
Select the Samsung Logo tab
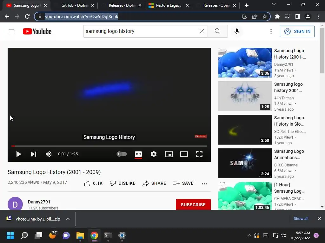click(x=26, y=5)
